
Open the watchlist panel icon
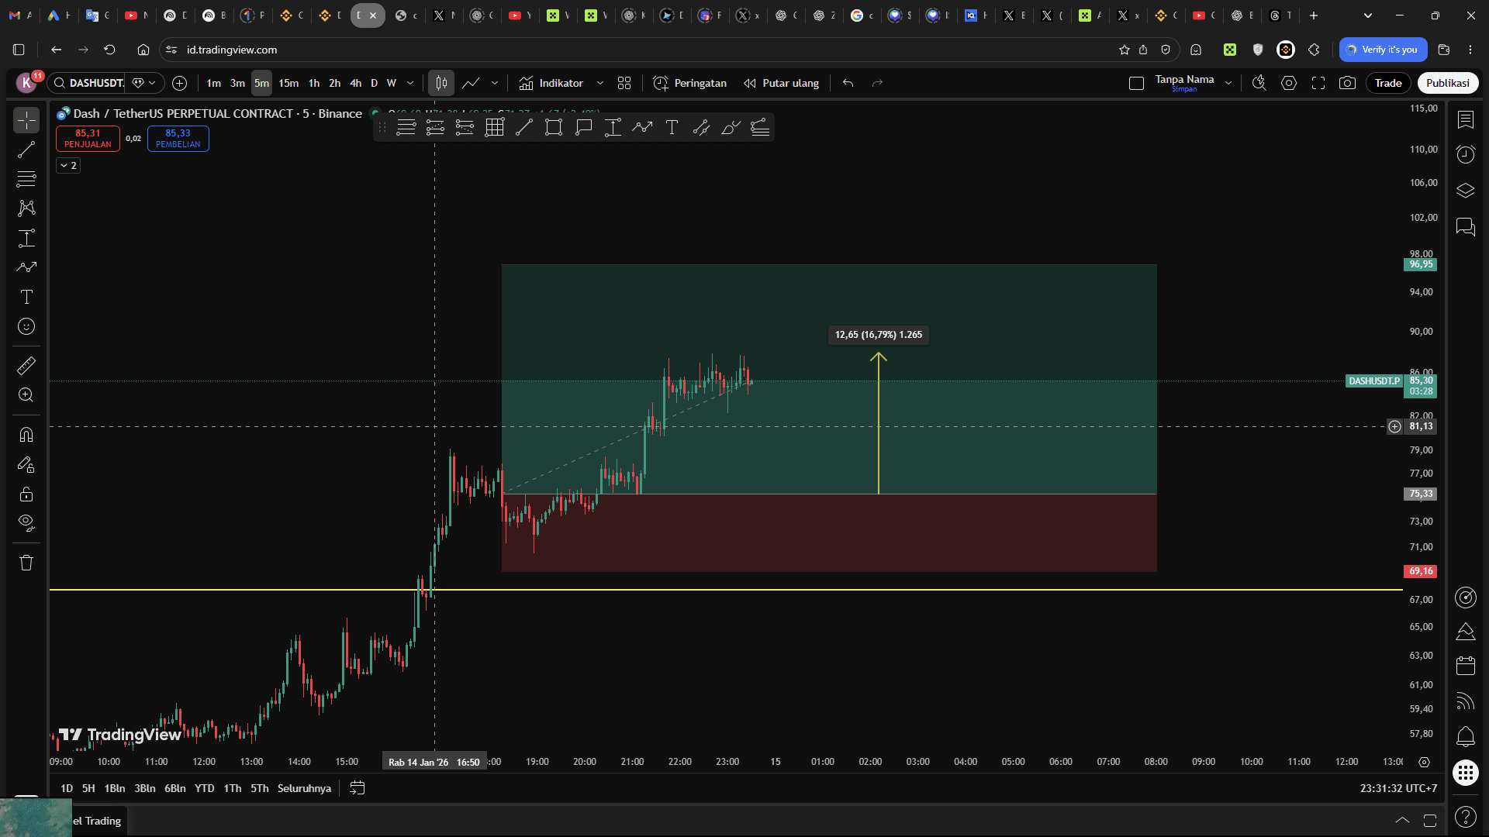[x=1465, y=119]
